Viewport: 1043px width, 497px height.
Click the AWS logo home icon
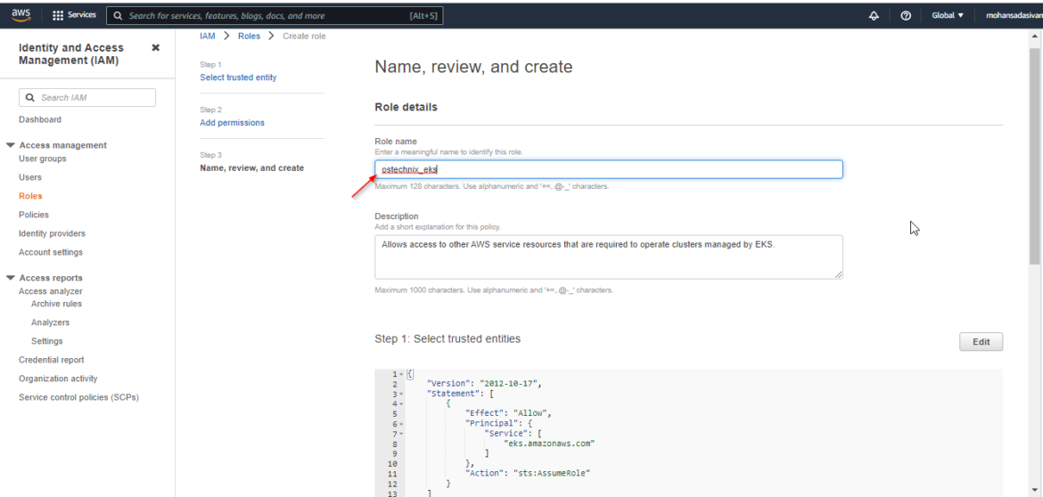point(21,14)
